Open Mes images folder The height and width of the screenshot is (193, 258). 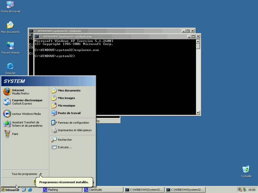(73, 98)
